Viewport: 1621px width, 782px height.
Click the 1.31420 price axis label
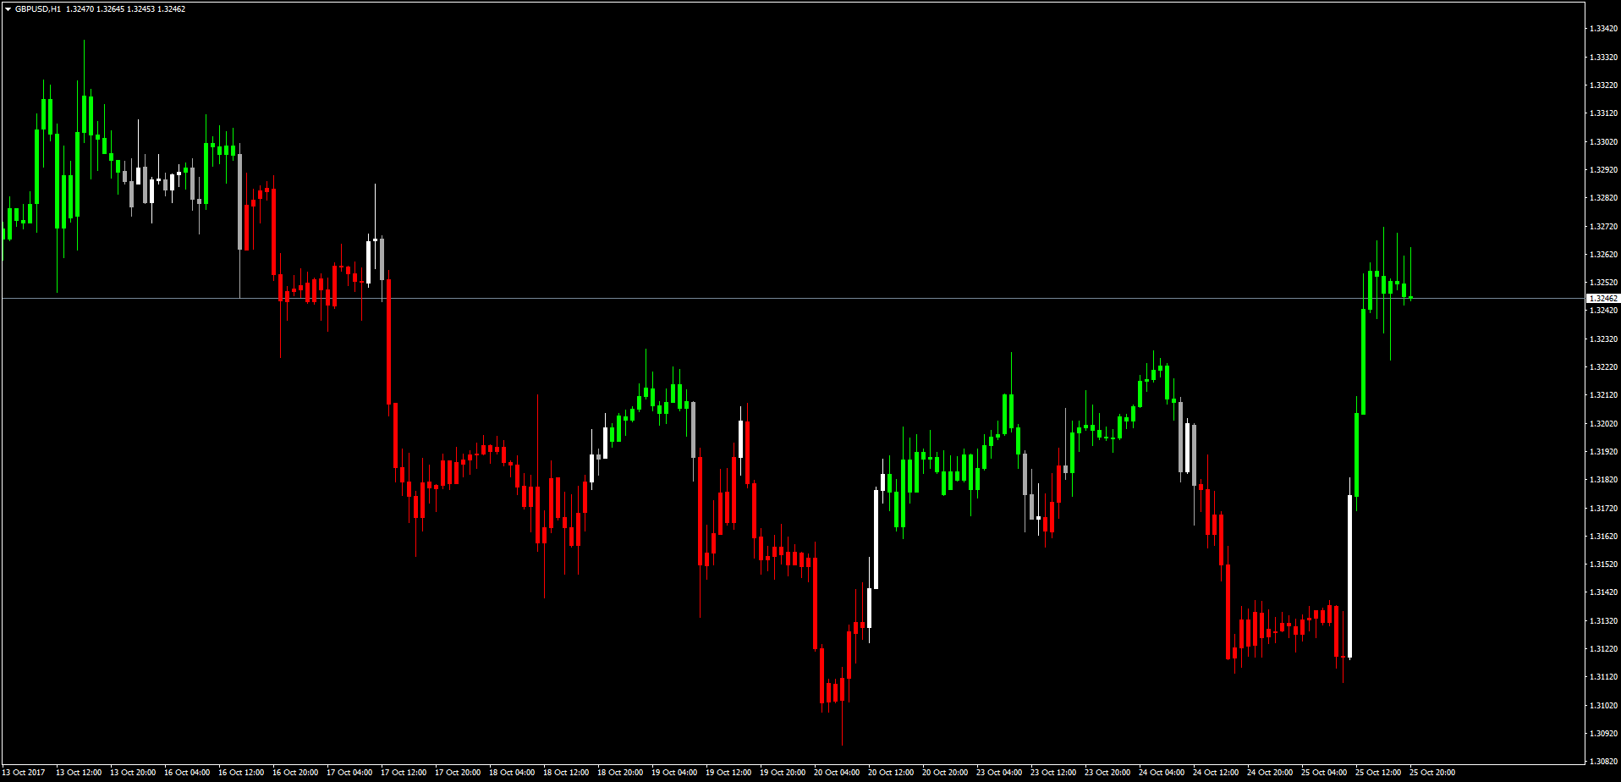1603,592
